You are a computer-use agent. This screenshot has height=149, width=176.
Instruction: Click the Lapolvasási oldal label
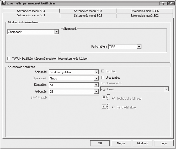[111, 83]
